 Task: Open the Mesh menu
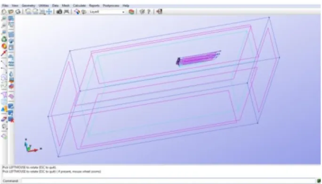click(65, 6)
